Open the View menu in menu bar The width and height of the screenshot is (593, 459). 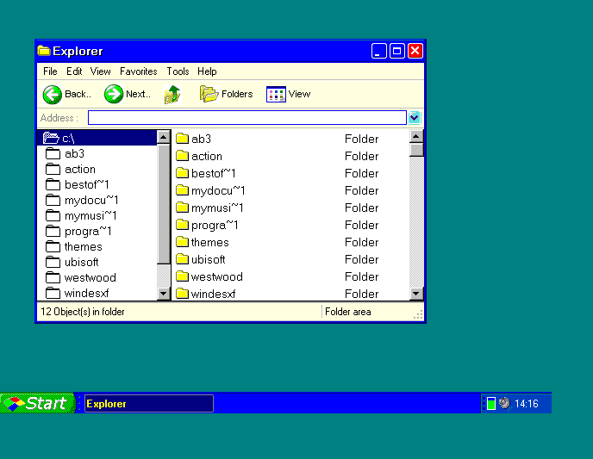(x=100, y=71)
